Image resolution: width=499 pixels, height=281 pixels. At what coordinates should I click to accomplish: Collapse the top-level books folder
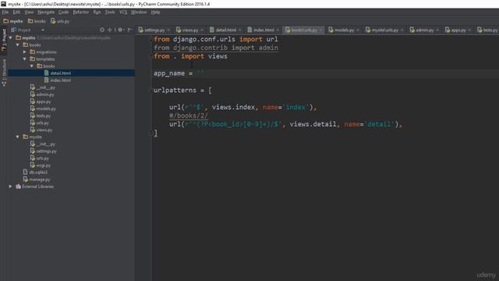(x=17, y=45)
